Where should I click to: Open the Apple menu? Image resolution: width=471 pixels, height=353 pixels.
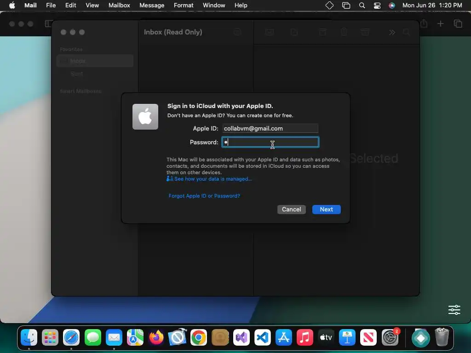pos(12,5)
